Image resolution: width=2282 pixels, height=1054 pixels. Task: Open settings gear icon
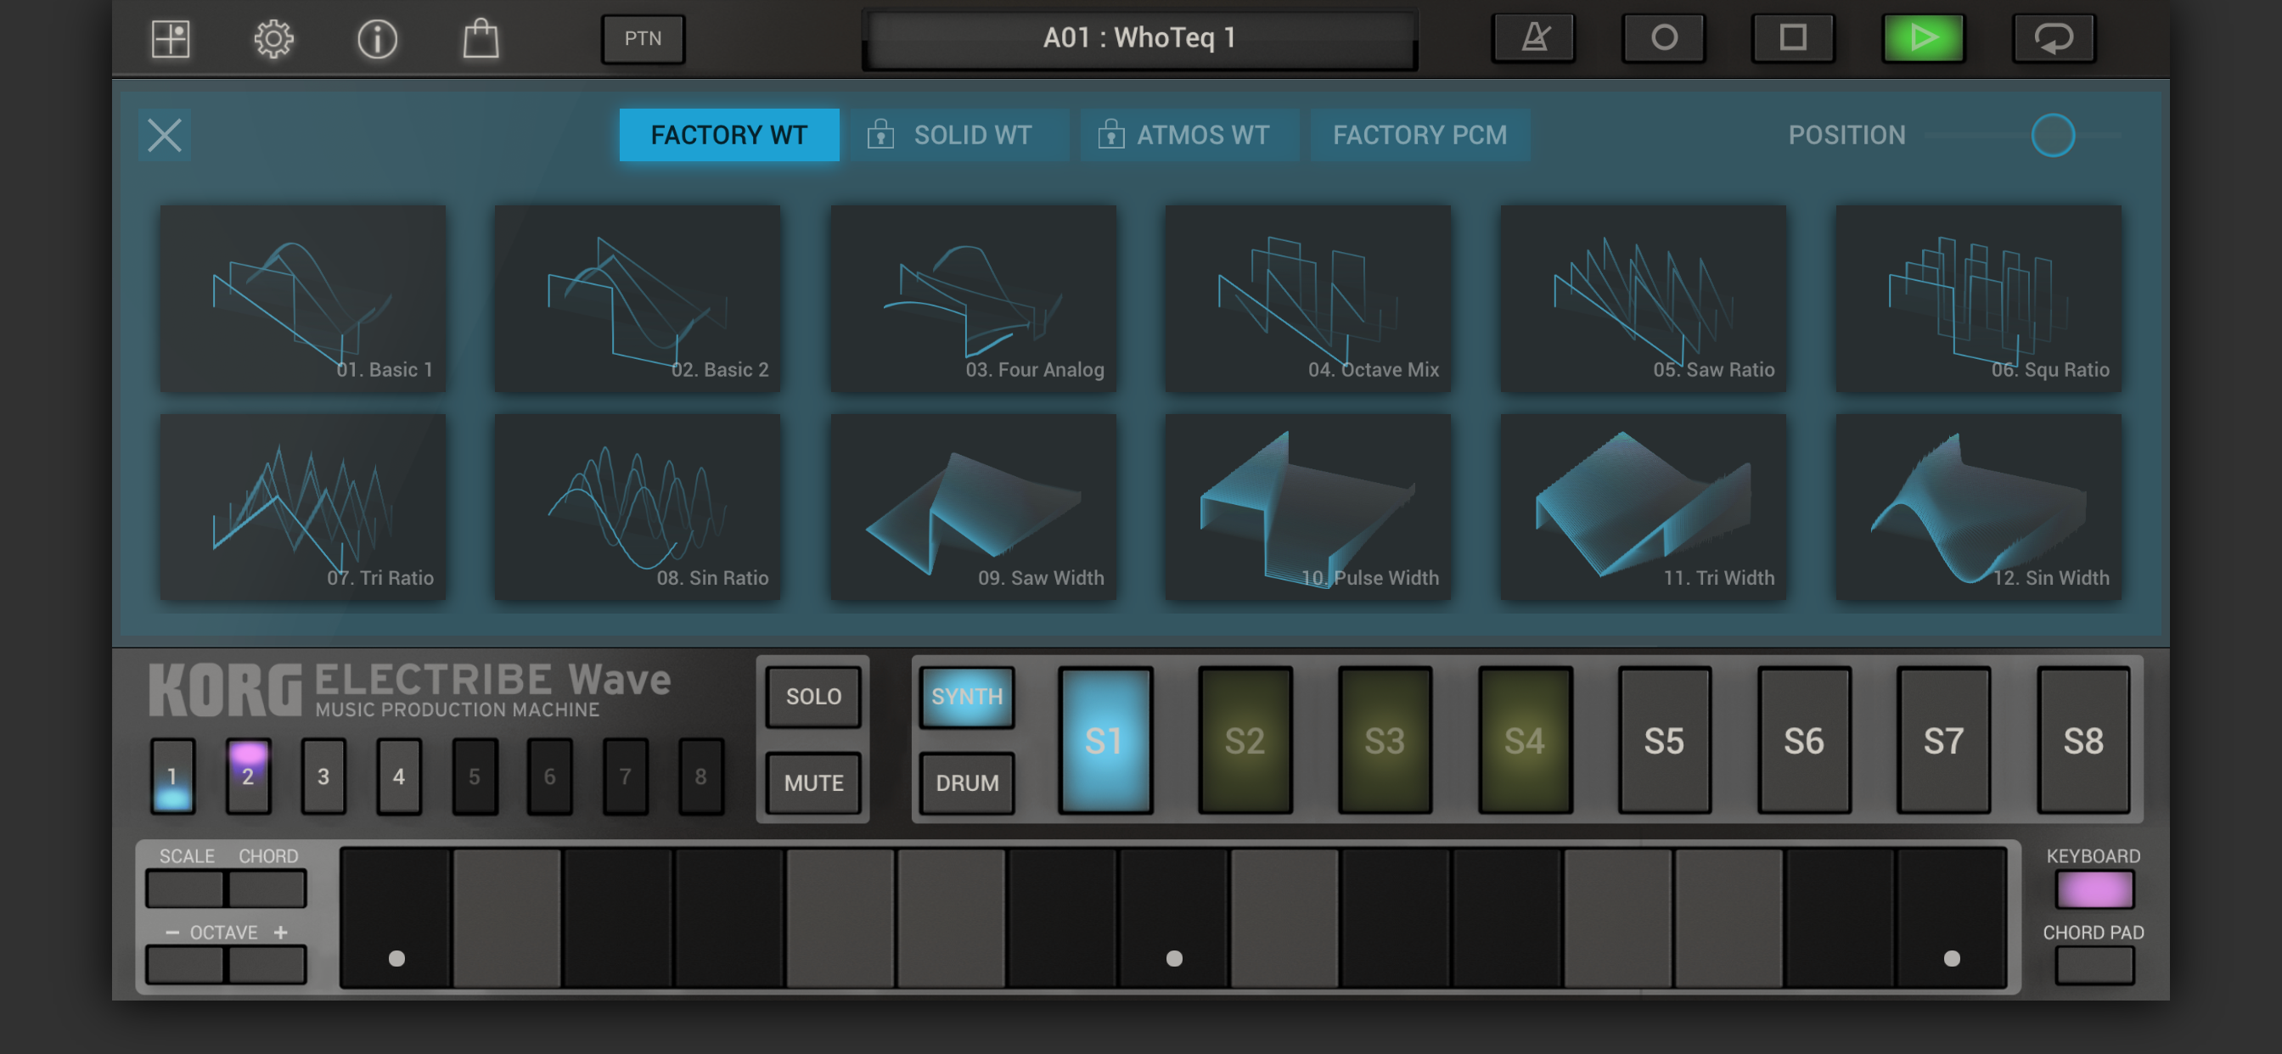pyautogui.click(x=273, y=39)
